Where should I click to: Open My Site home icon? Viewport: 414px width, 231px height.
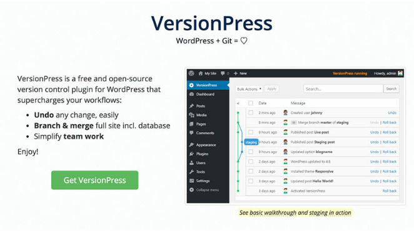200,73
